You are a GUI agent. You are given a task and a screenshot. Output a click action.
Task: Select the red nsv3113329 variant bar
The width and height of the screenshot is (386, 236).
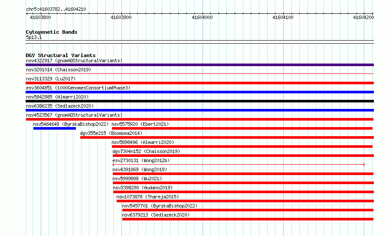click(200, 83)
